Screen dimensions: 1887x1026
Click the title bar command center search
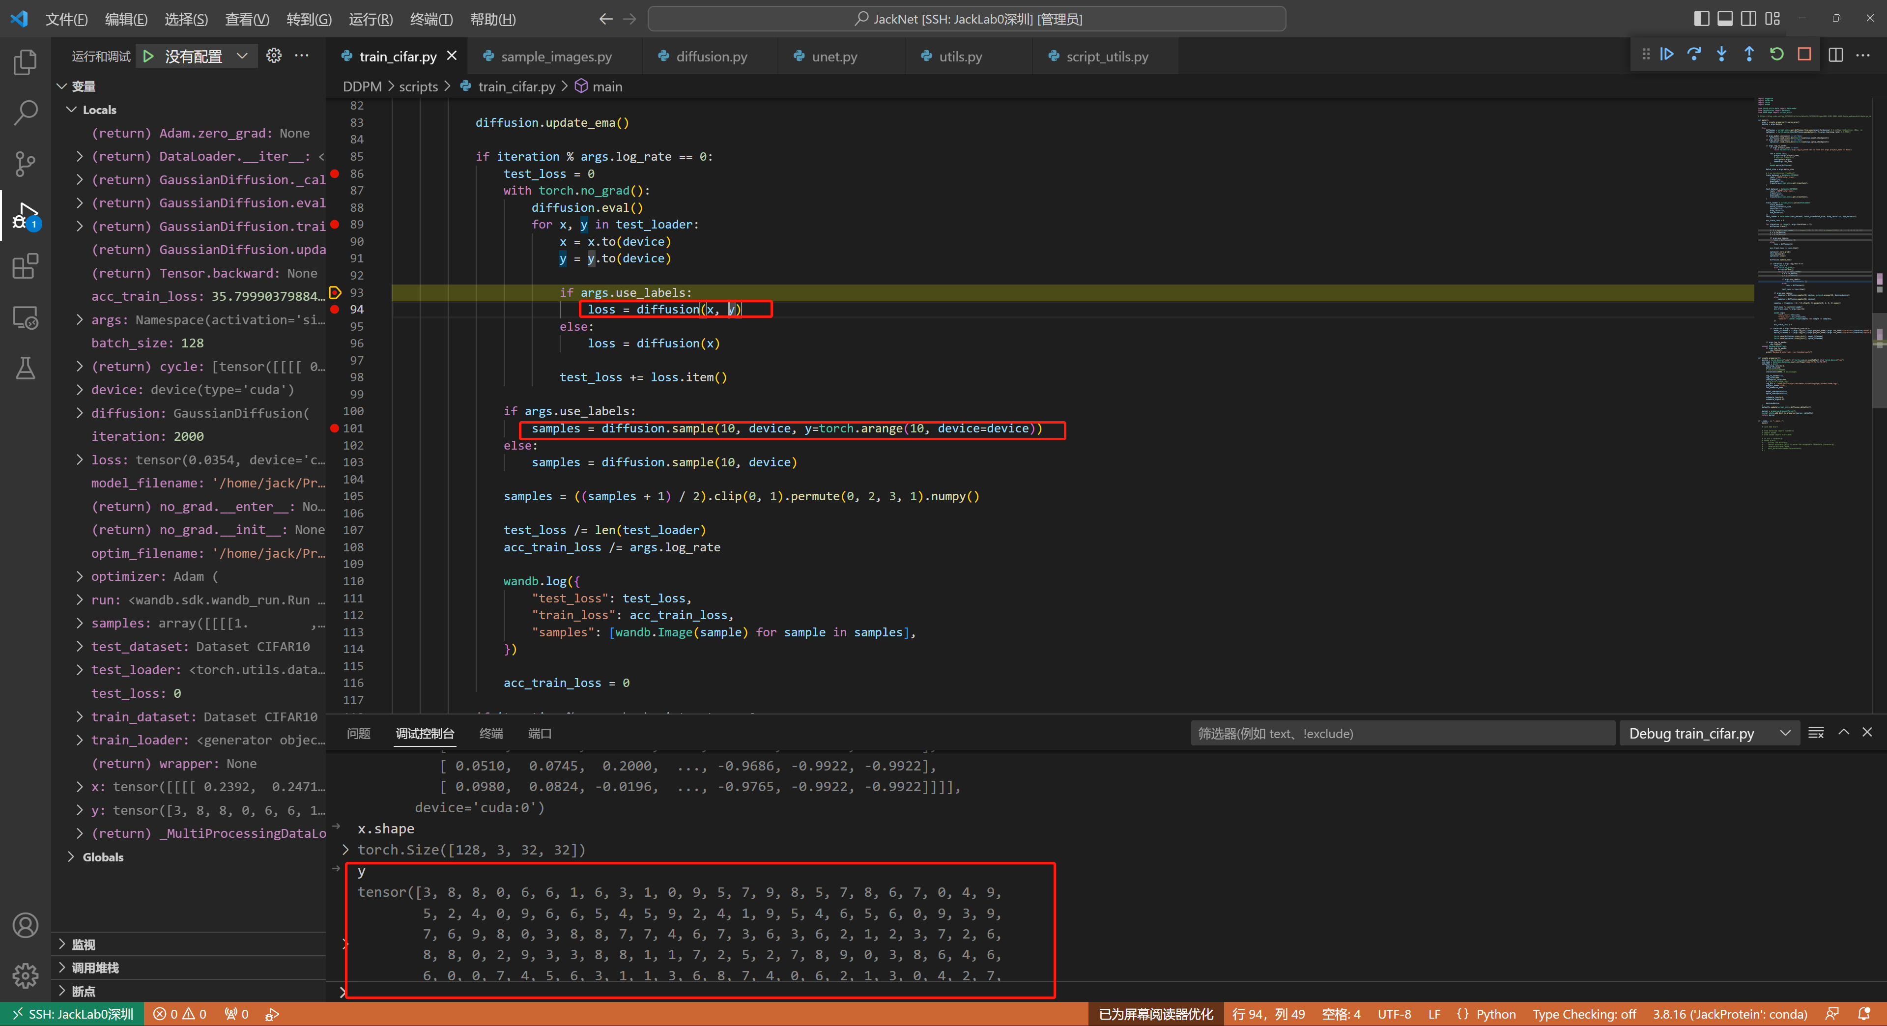pyautogui.click(x=966, y=19)
